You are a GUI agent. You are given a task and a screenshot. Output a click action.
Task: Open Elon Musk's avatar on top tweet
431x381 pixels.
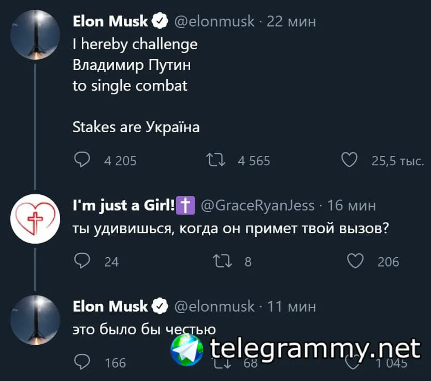coord(35,34)
